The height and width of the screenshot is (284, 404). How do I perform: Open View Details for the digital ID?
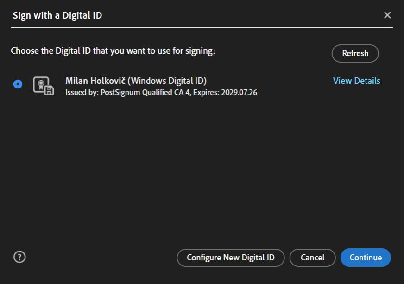pyautogui.click(x=357, y=81)
